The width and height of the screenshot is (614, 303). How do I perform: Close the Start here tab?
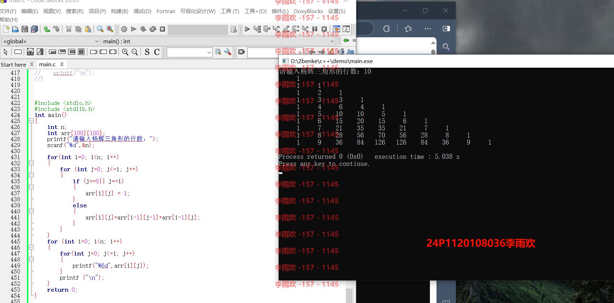pos(32,64)
